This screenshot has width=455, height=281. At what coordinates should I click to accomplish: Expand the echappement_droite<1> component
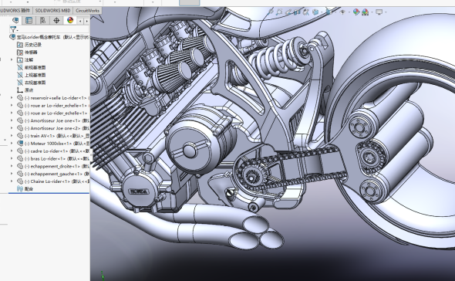(12, 166)
